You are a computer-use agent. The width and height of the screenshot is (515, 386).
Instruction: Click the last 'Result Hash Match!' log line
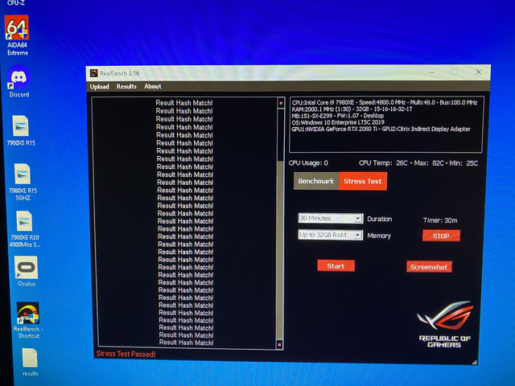pyautogui.click(x=186, y=343)
